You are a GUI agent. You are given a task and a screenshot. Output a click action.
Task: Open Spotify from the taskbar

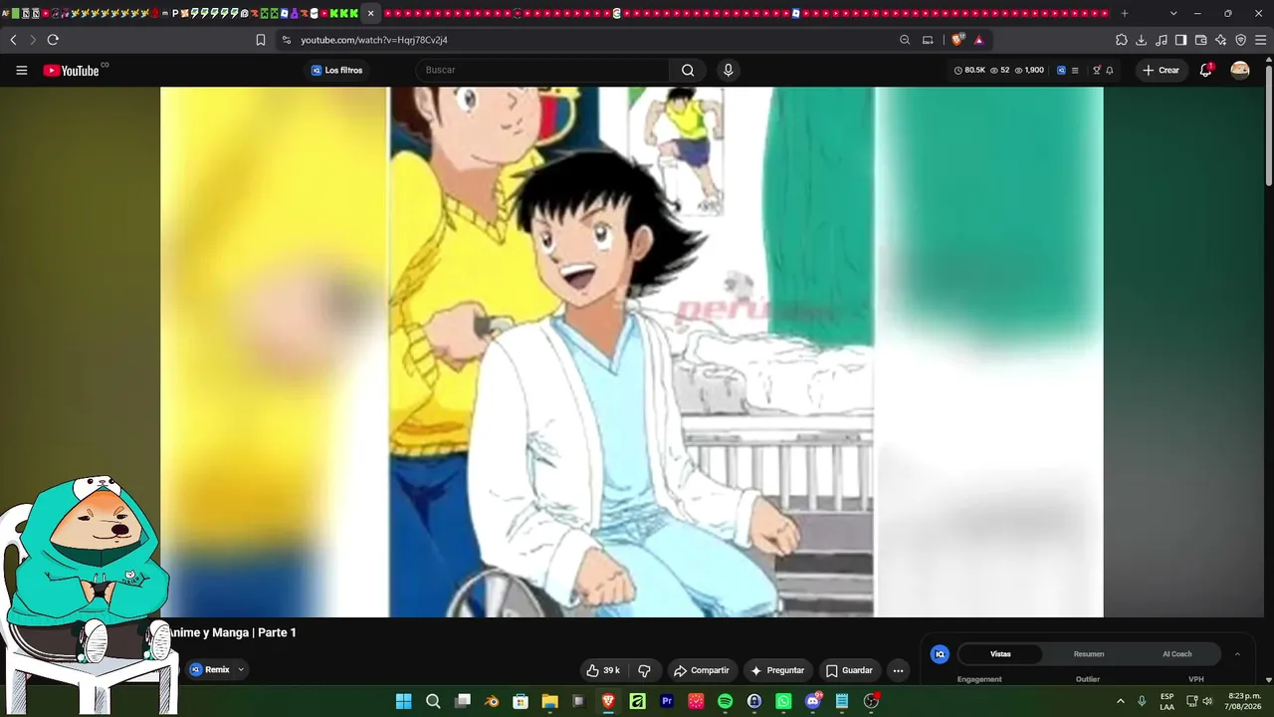click(725, 701)
